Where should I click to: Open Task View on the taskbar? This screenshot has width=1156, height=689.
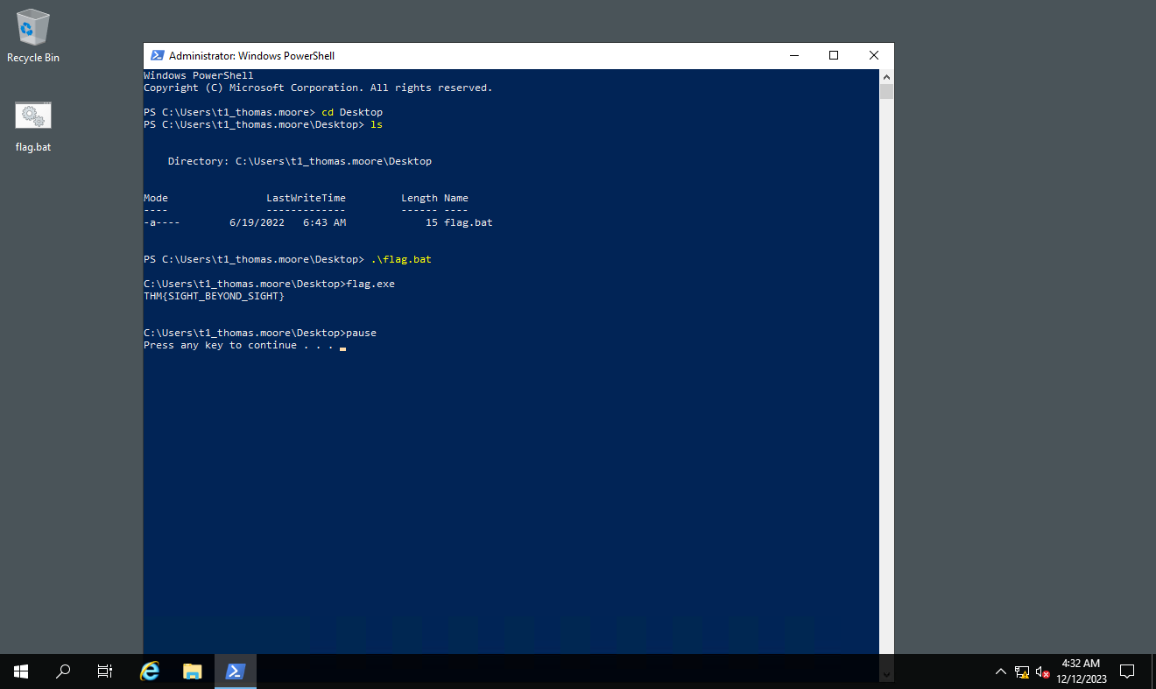click(x=105, y=671)
